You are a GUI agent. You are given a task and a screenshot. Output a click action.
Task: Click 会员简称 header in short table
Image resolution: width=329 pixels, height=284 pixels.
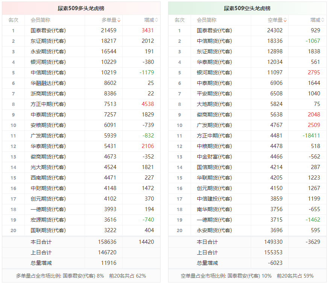206,20
